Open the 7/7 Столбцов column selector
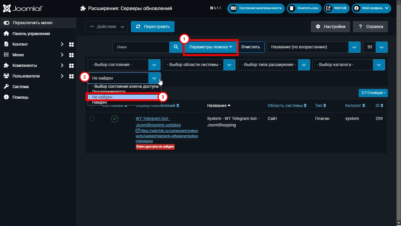This screenshot has height=226, width=401. pyautogui.click(x=373, y=93)
